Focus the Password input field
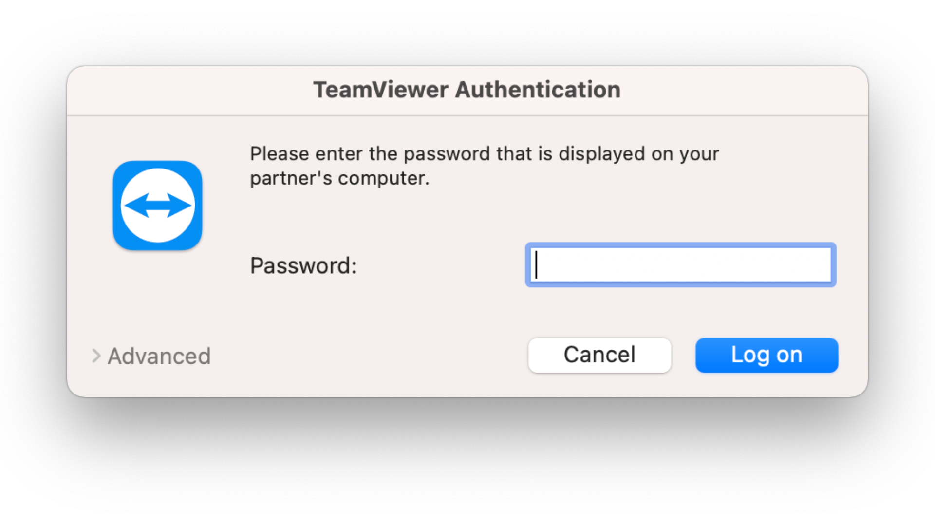The width and height of the screenshot is (935, 526). pyautogui.click(x=680, y=265)
